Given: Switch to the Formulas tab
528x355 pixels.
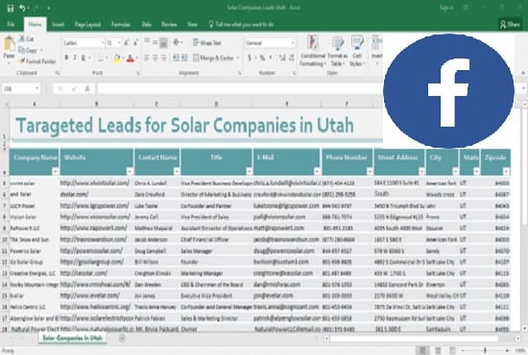Looking at the screenshot, I should pyautogui.click(x=121, y=24).
